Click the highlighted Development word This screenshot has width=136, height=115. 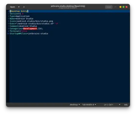[30, 29]
